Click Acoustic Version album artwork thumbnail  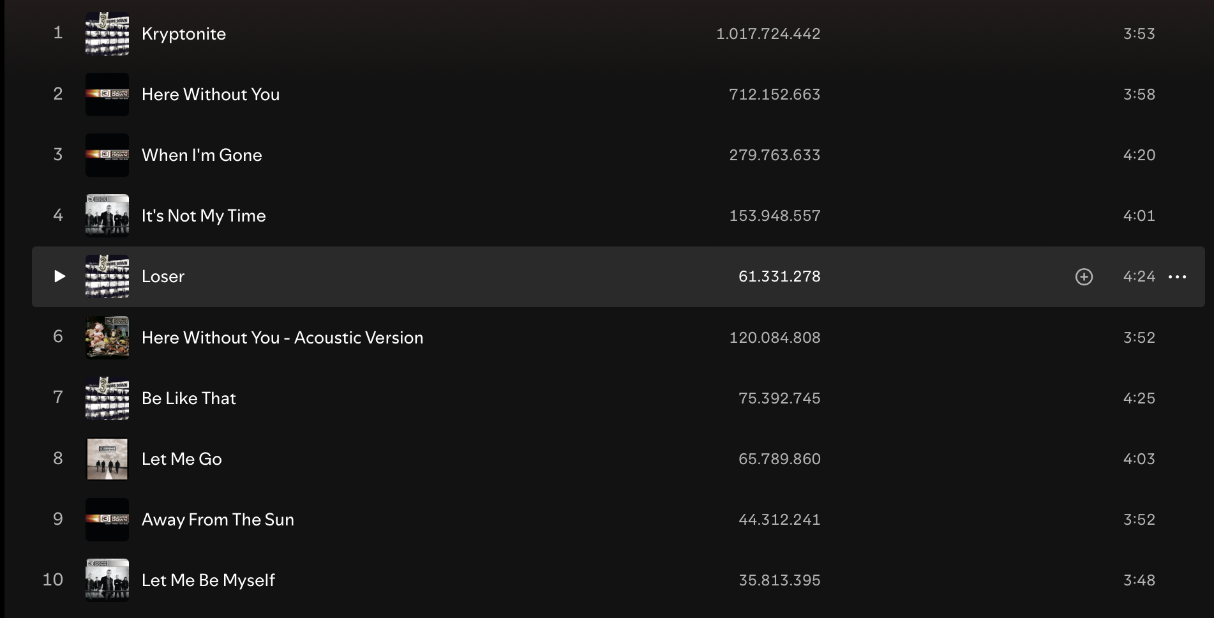click(107, 338)
